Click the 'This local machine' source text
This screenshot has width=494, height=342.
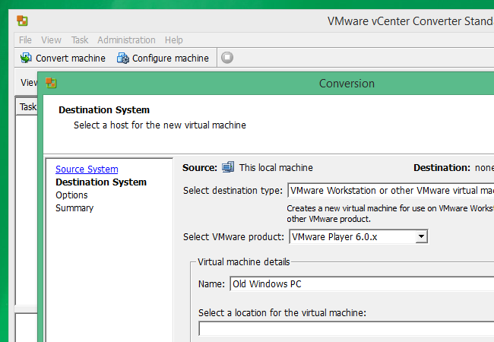(x=276, y=167)
